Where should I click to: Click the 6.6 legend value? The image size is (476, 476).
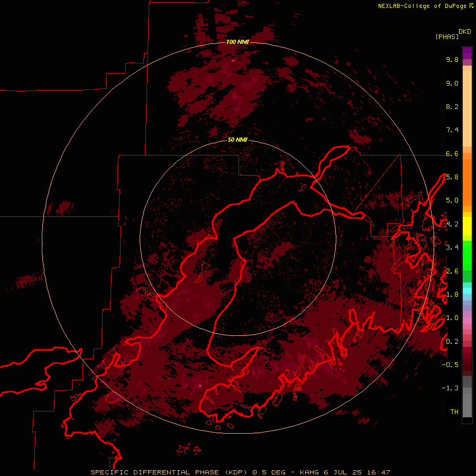[x=452, y=154]
